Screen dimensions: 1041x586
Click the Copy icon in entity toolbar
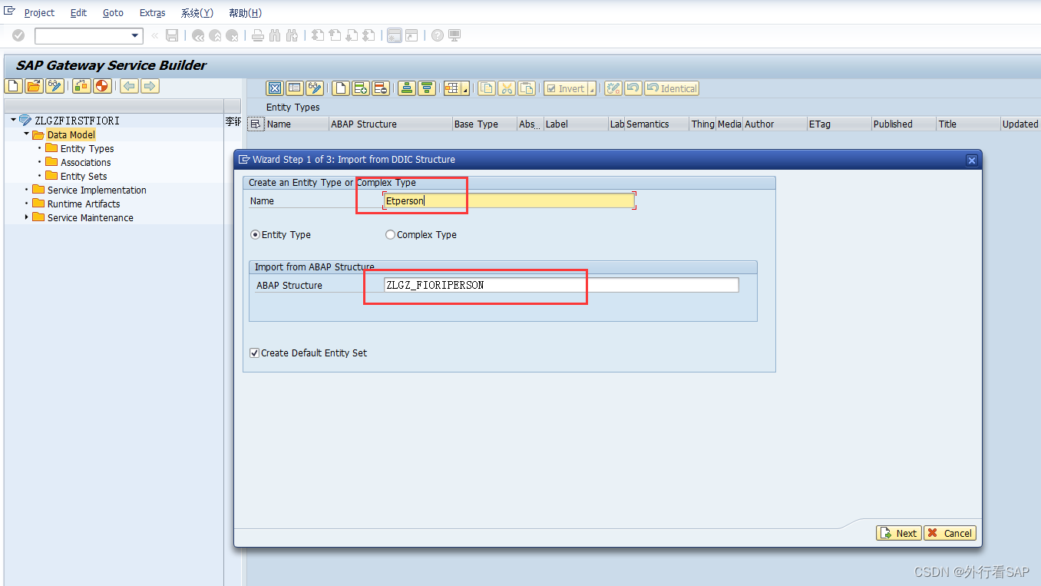pos(487,88)
